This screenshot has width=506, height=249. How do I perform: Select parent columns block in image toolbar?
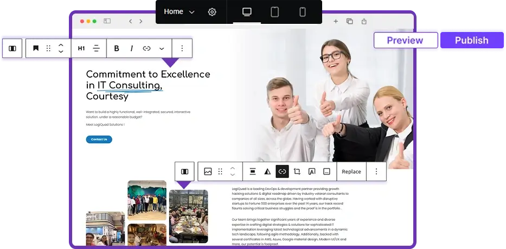coord(184,171)
